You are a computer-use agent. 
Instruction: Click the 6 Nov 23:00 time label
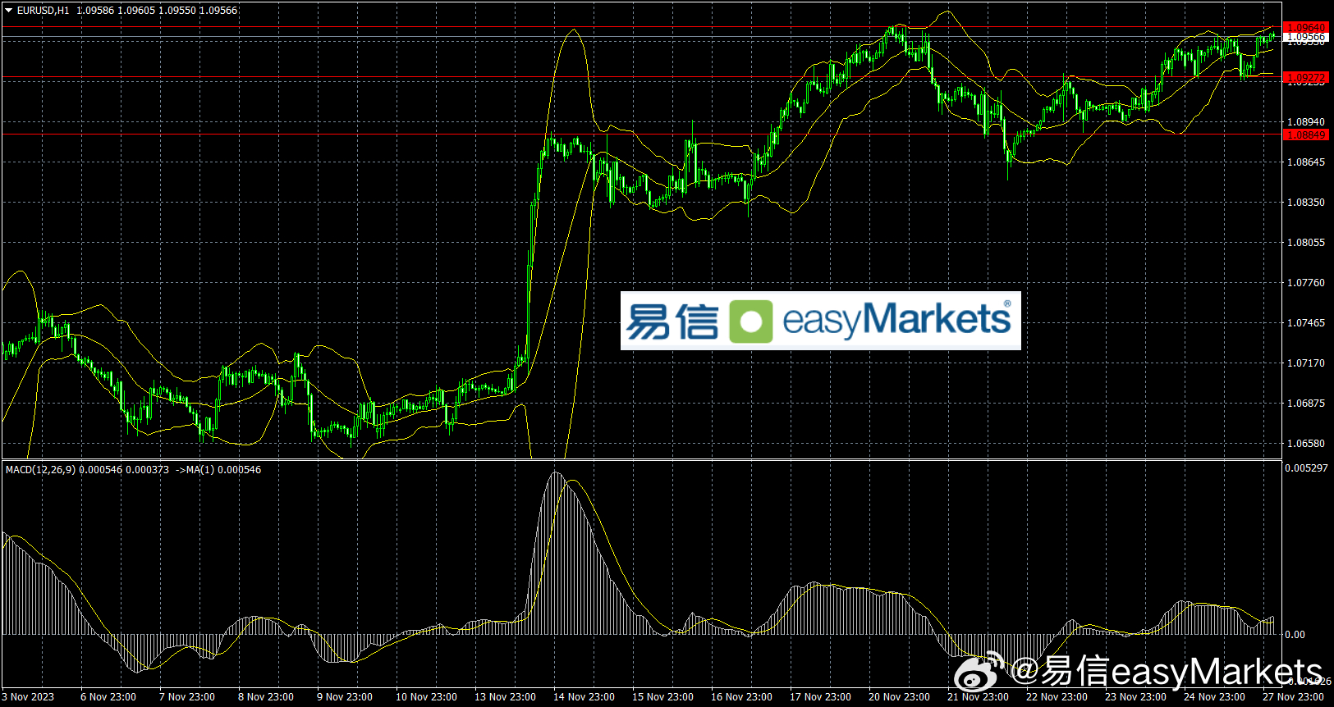point(108,697)
